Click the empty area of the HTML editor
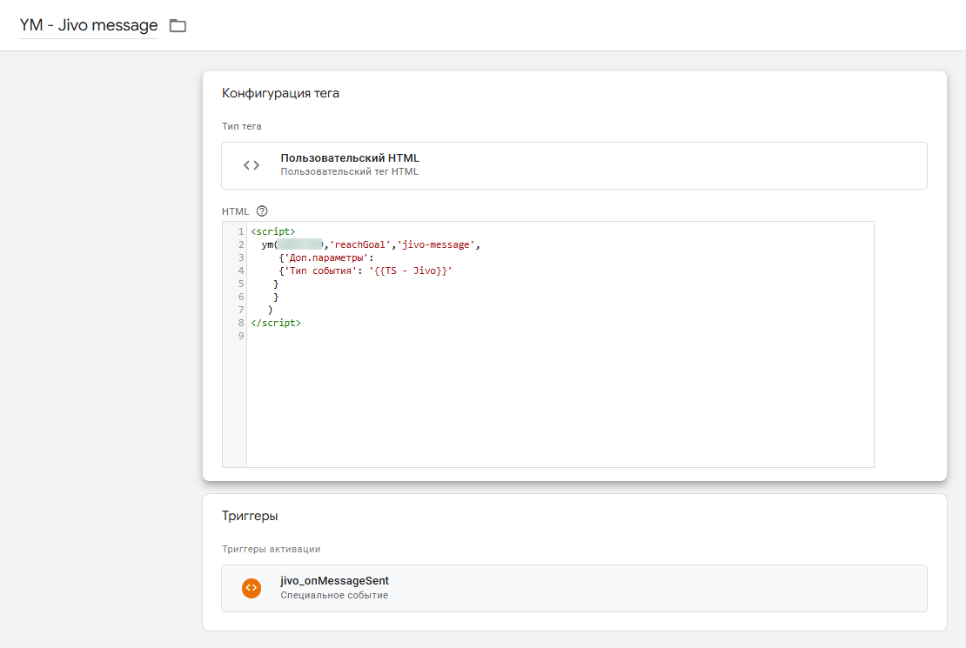Screen dimensions: 966x648 coord(560,400)
